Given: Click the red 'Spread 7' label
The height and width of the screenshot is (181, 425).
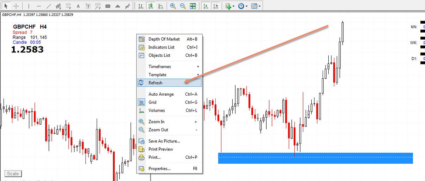Looking at the screenshot, I should coord(22,32).
